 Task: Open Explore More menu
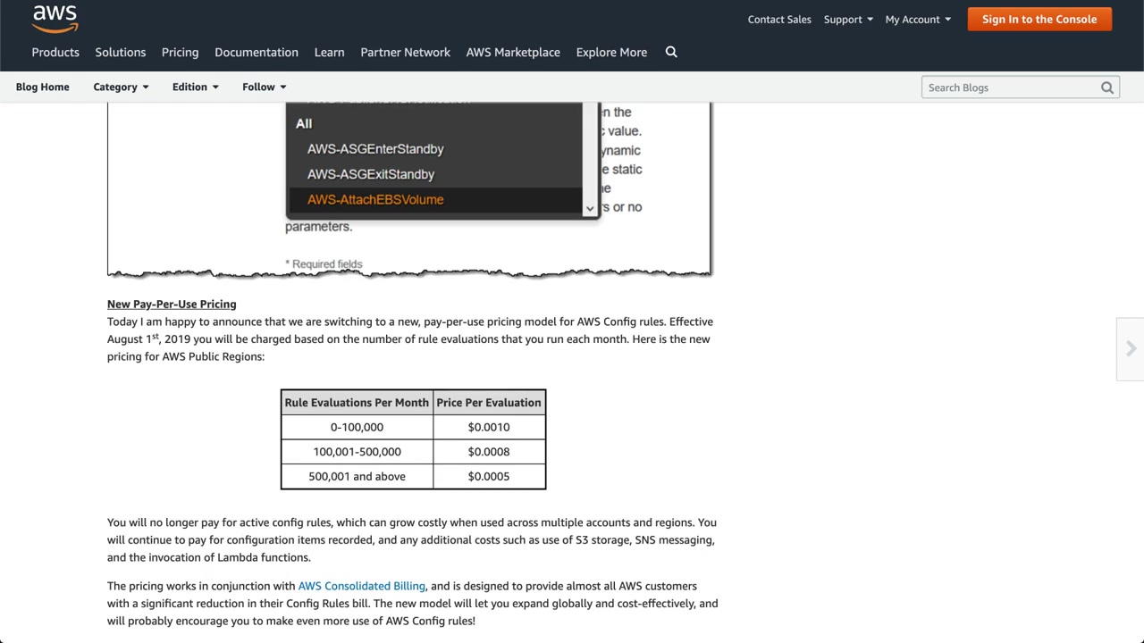611,52
